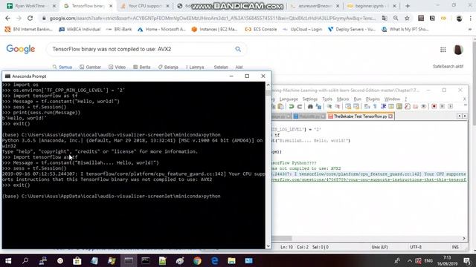Viewport: 476px width, 267px height.
Task: Click the Notepad++ redo icon
Action: [x=299, y=106]
